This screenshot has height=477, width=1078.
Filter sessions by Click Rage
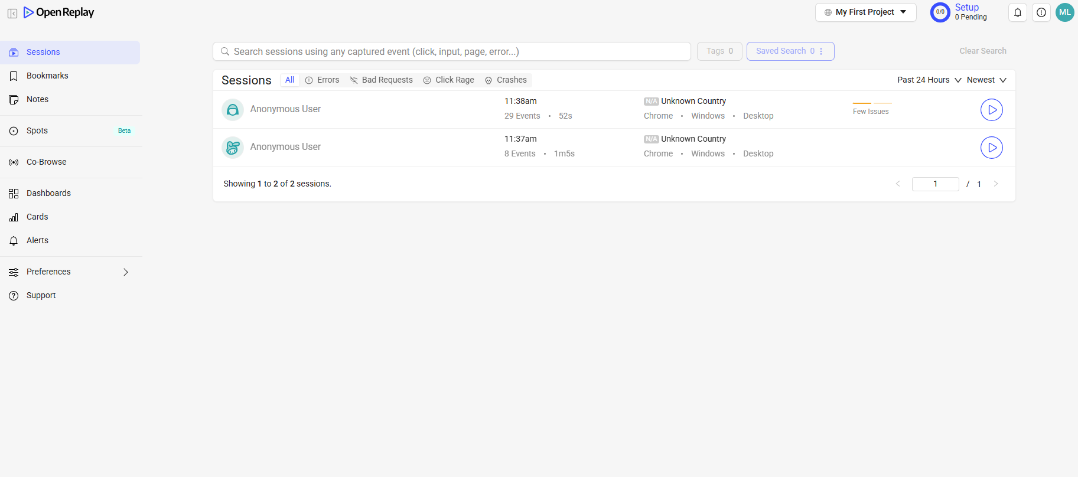(449, 80)
